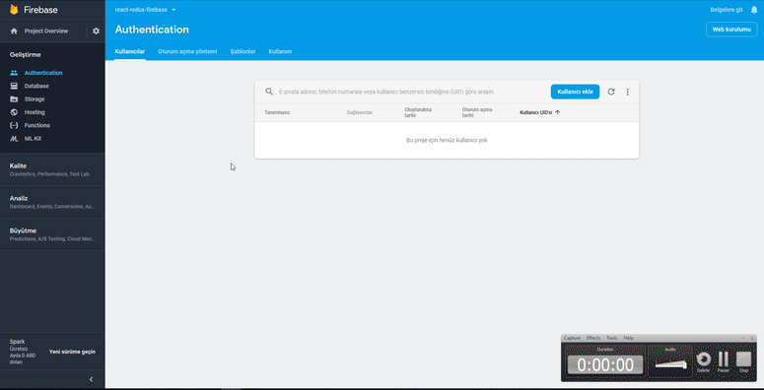Viewport: 764px width, 390px height.
Task: Adjust the recorder Audio volume slider
Action: [x=671, y=363]
